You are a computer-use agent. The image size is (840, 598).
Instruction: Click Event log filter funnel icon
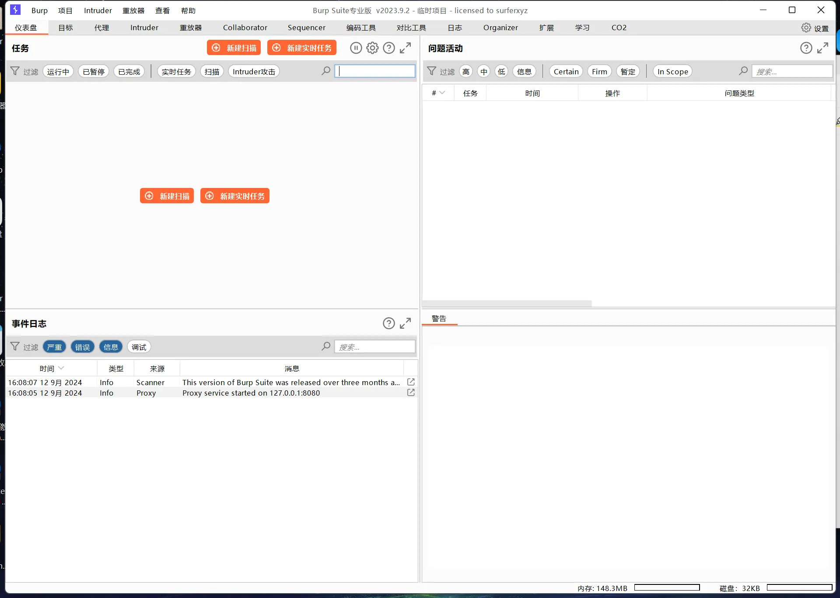[x=15, y=347]
